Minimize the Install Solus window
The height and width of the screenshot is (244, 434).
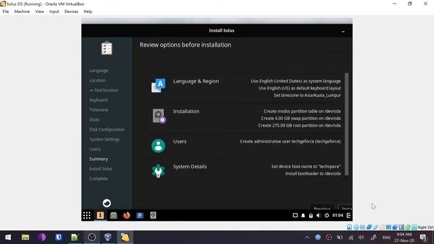[343, 31]
